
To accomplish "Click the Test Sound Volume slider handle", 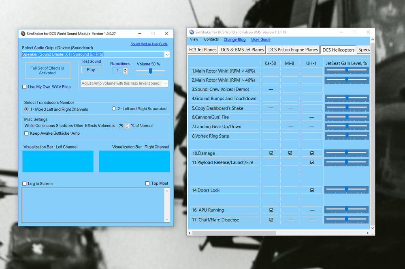I will tap(151, 71).
